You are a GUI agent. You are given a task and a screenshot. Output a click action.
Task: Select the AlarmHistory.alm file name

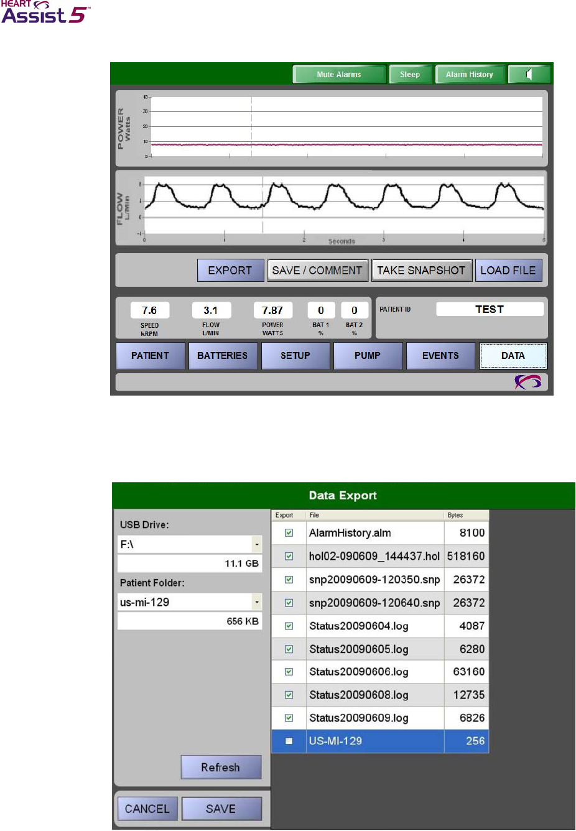click(x=350, y=533)
